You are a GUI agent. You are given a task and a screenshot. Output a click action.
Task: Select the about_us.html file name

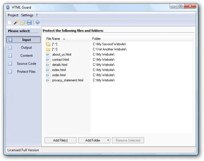coord(62,54)
